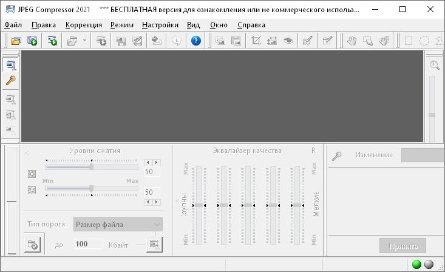Image resolution: width=445 pixels, height=272 pixels.
Task: Open the Коррекция menu
Action: (84, 25)
